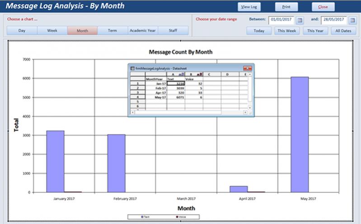Click the Datasheet select-all corner cell
This screenshot has height=224, width=361.
coord(138,74)
